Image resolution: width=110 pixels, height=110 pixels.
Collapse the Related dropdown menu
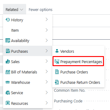tap(15, 10)
